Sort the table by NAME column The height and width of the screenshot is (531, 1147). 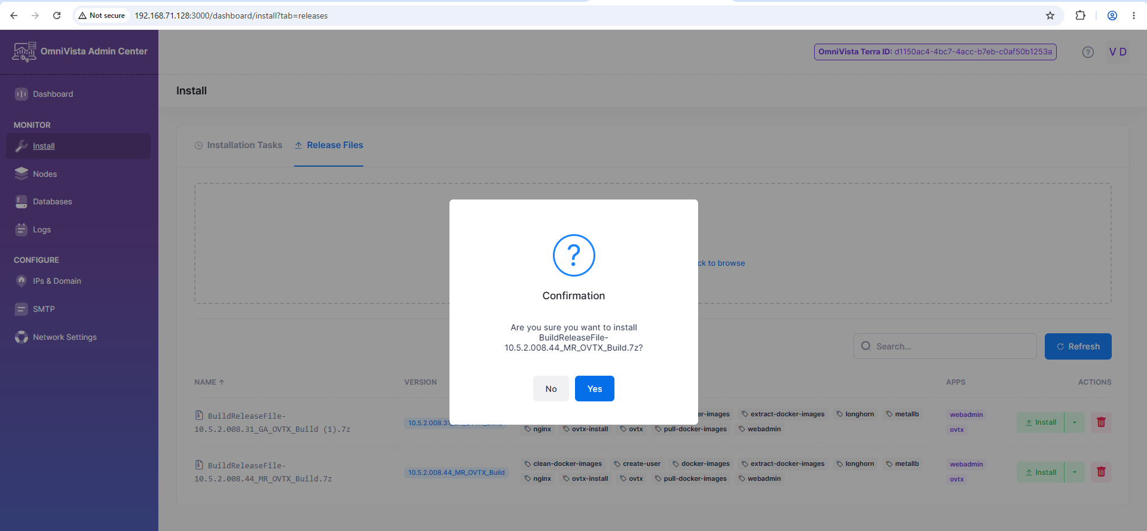[209, 382]
